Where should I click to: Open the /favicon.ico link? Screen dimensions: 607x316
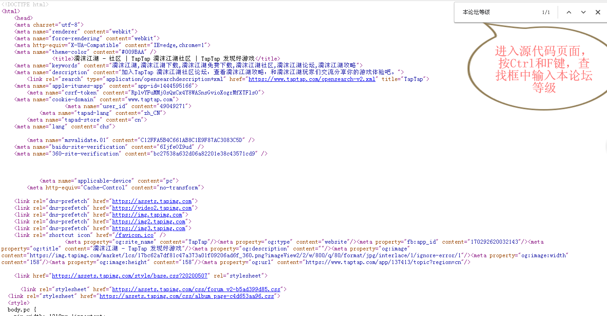[135, 235]
